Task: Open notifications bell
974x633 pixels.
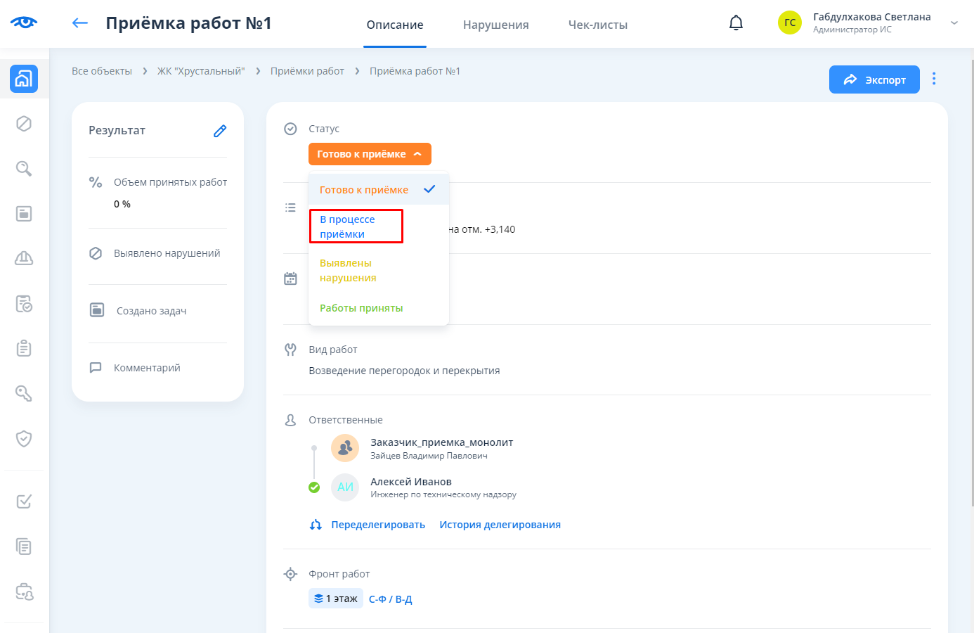Action: pos(736,23)
